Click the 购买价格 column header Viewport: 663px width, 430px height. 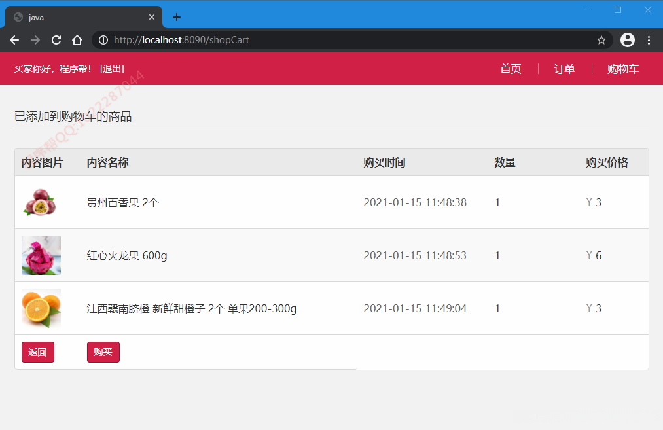(607, 162)
